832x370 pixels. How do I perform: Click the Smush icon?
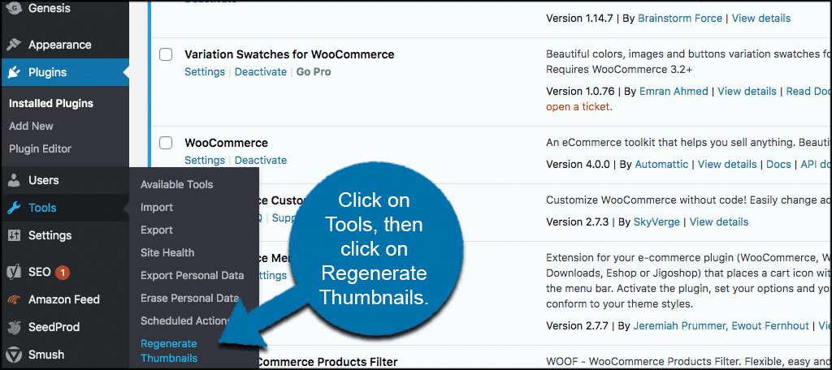(13, 355)
